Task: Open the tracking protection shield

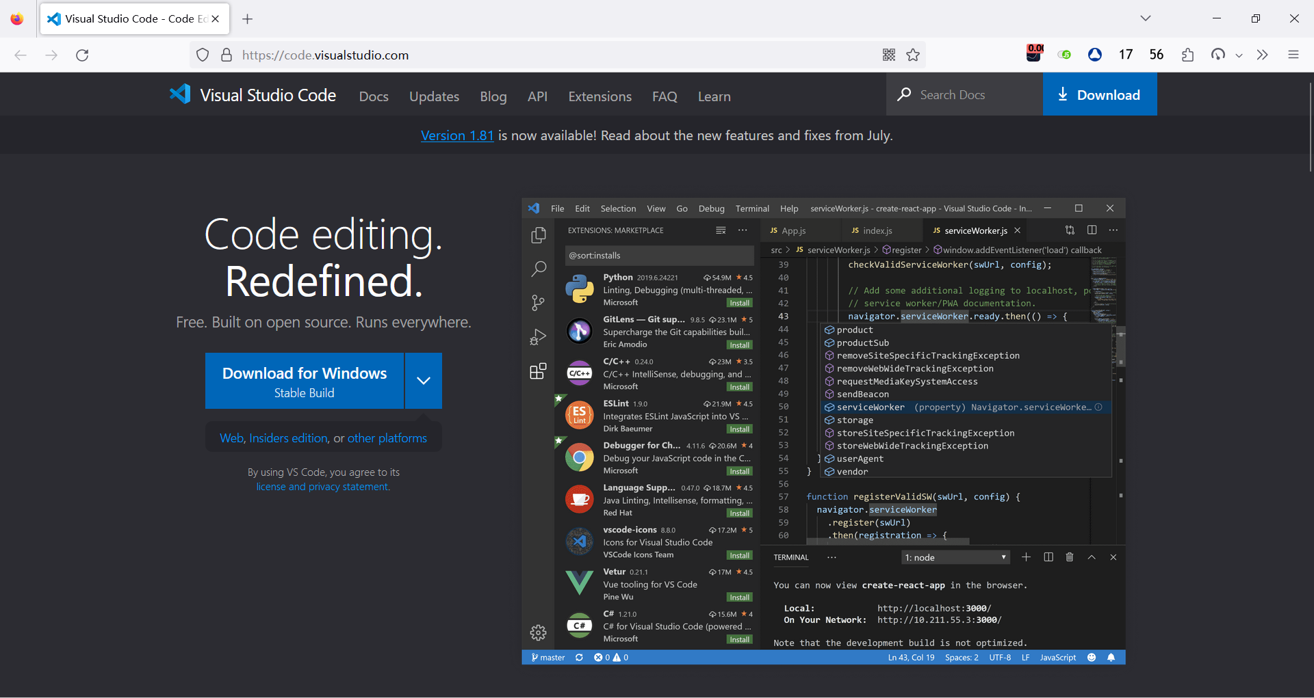Action: [203, 55]
